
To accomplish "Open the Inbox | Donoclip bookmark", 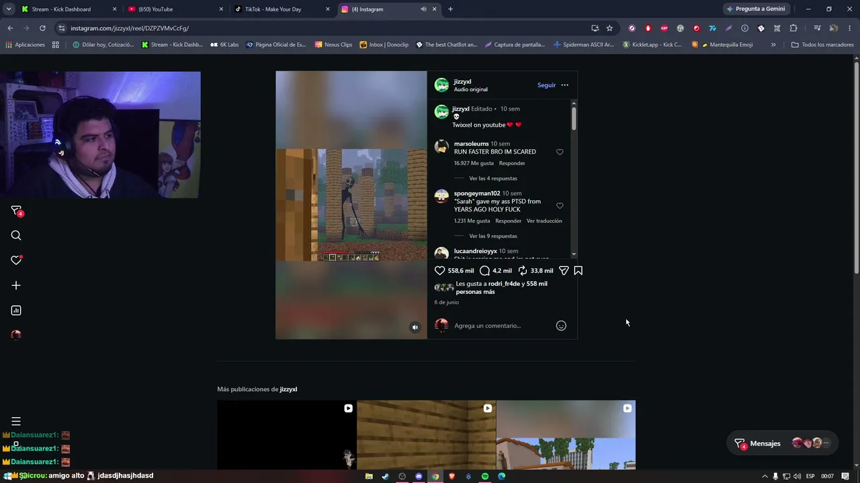I will (384, 45).
